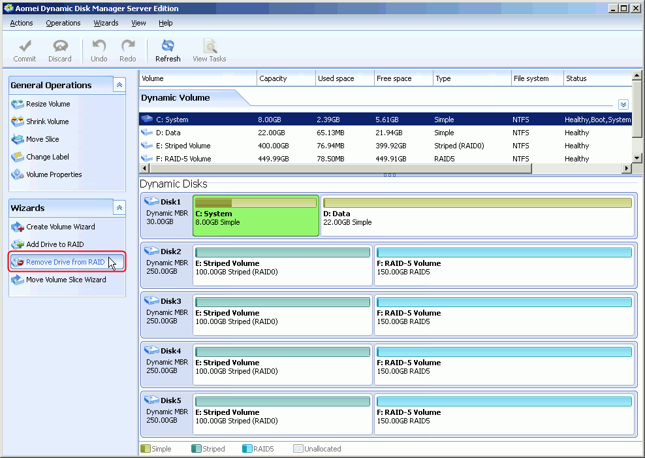Open the Volume Properties item
The width and height of the screenshot is (645, 458).
54,174
